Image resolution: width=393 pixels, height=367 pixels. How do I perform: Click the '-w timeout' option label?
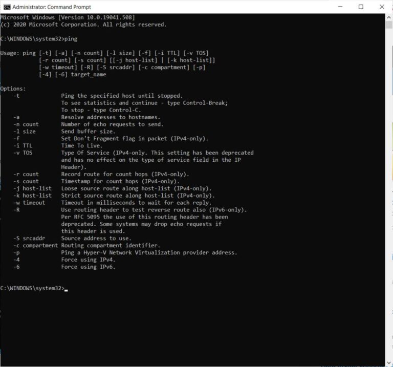[x=29, y=203]
